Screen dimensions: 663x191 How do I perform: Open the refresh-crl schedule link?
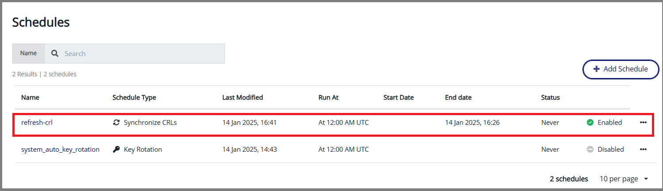tap(37, 123)
